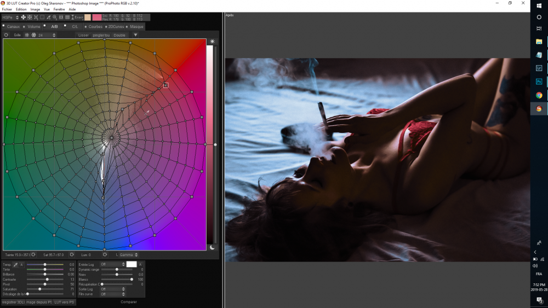This screenshot has height=308, width=548.
Task: Enable the Courbes tab checkbox
Action: [x=85, y=26]
